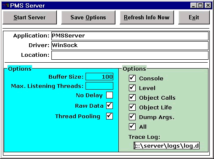214x159 pixels.
Task: Toggle the Object Life checkbox
Action: 132,107
